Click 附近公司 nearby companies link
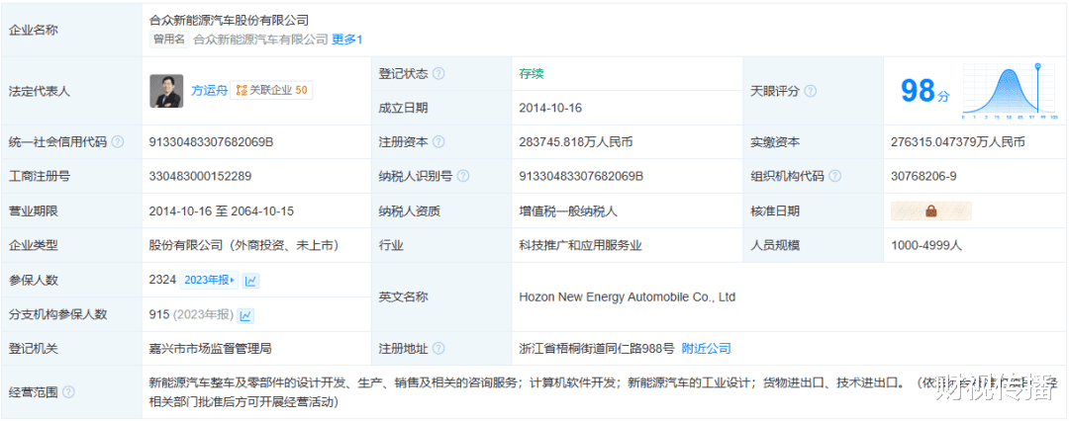 [707, 349]
